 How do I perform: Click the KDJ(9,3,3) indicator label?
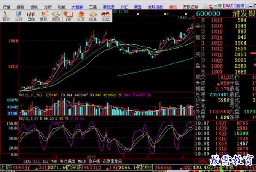coord(28,119)
